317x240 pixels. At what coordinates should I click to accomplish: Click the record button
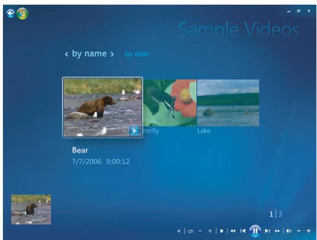[179, 231]
